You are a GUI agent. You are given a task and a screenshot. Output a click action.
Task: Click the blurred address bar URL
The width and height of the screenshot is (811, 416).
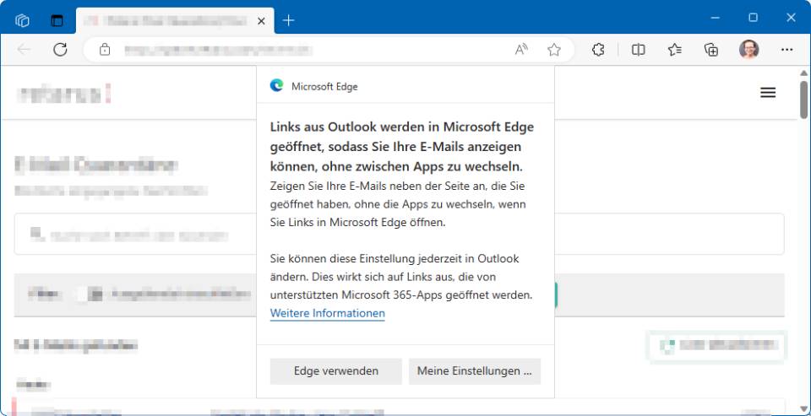click(x=218, y=50)
